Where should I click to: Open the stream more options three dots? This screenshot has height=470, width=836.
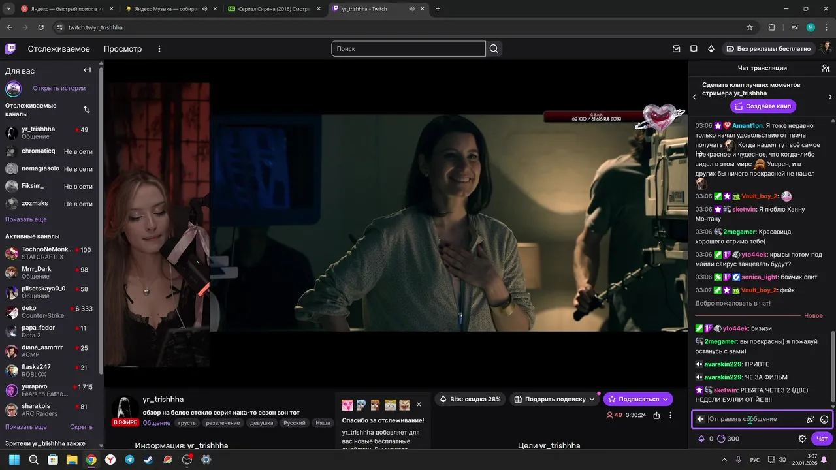pos(670,415)
